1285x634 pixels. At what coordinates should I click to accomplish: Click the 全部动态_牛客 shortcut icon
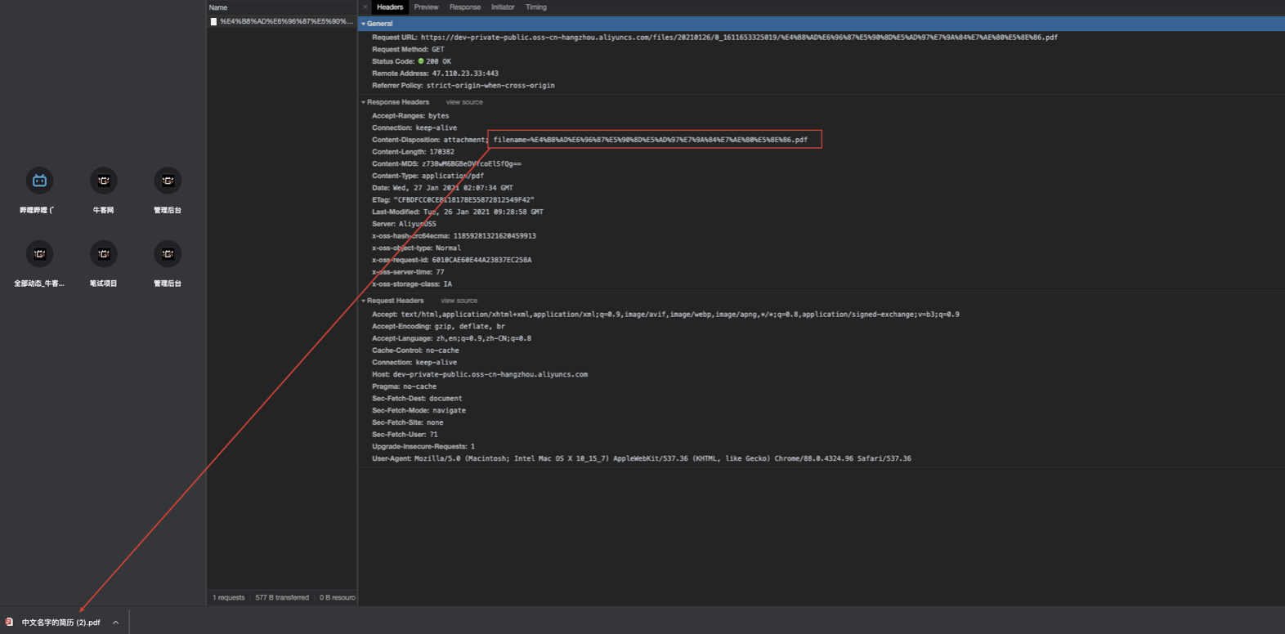point(39,254)
